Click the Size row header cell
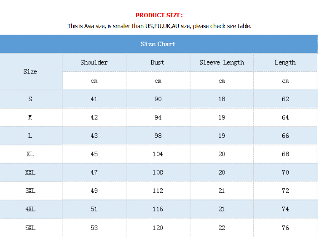This screenshot has height=237, width=319. click(30, 71)
